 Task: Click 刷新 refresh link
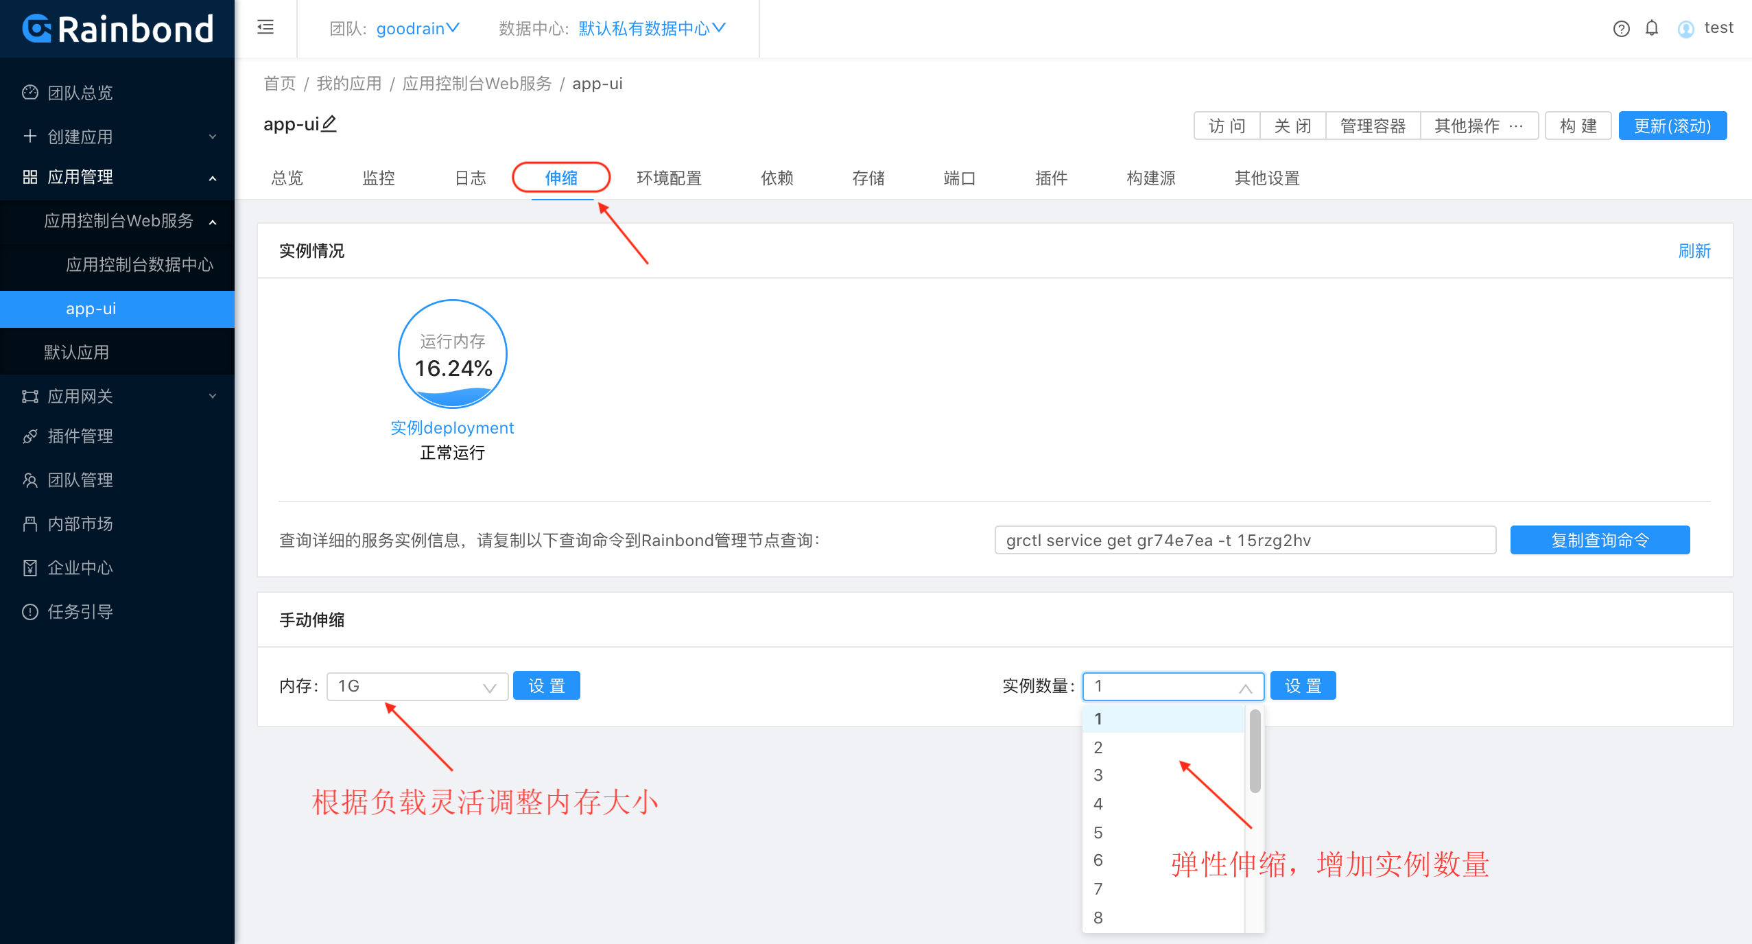[x=1694, y=251]
